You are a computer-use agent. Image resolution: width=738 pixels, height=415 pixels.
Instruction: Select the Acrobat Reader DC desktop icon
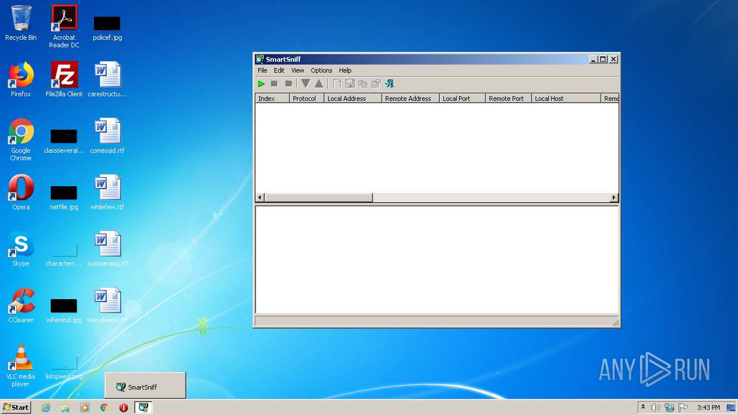64,26
